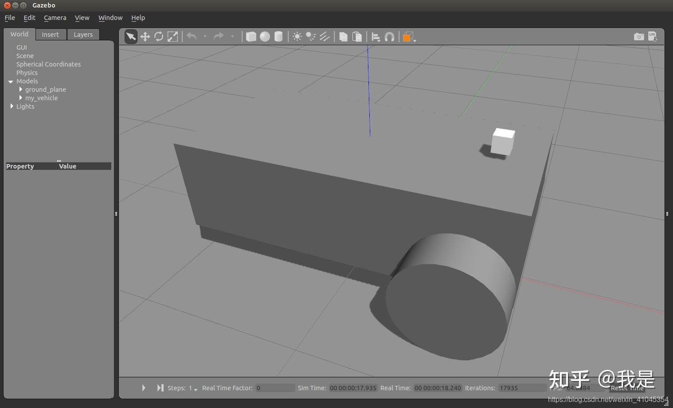The height and width of the screenshot is (408, 673).
Task: Activate the rotate mode tool
Action: [x=159, y=37]
